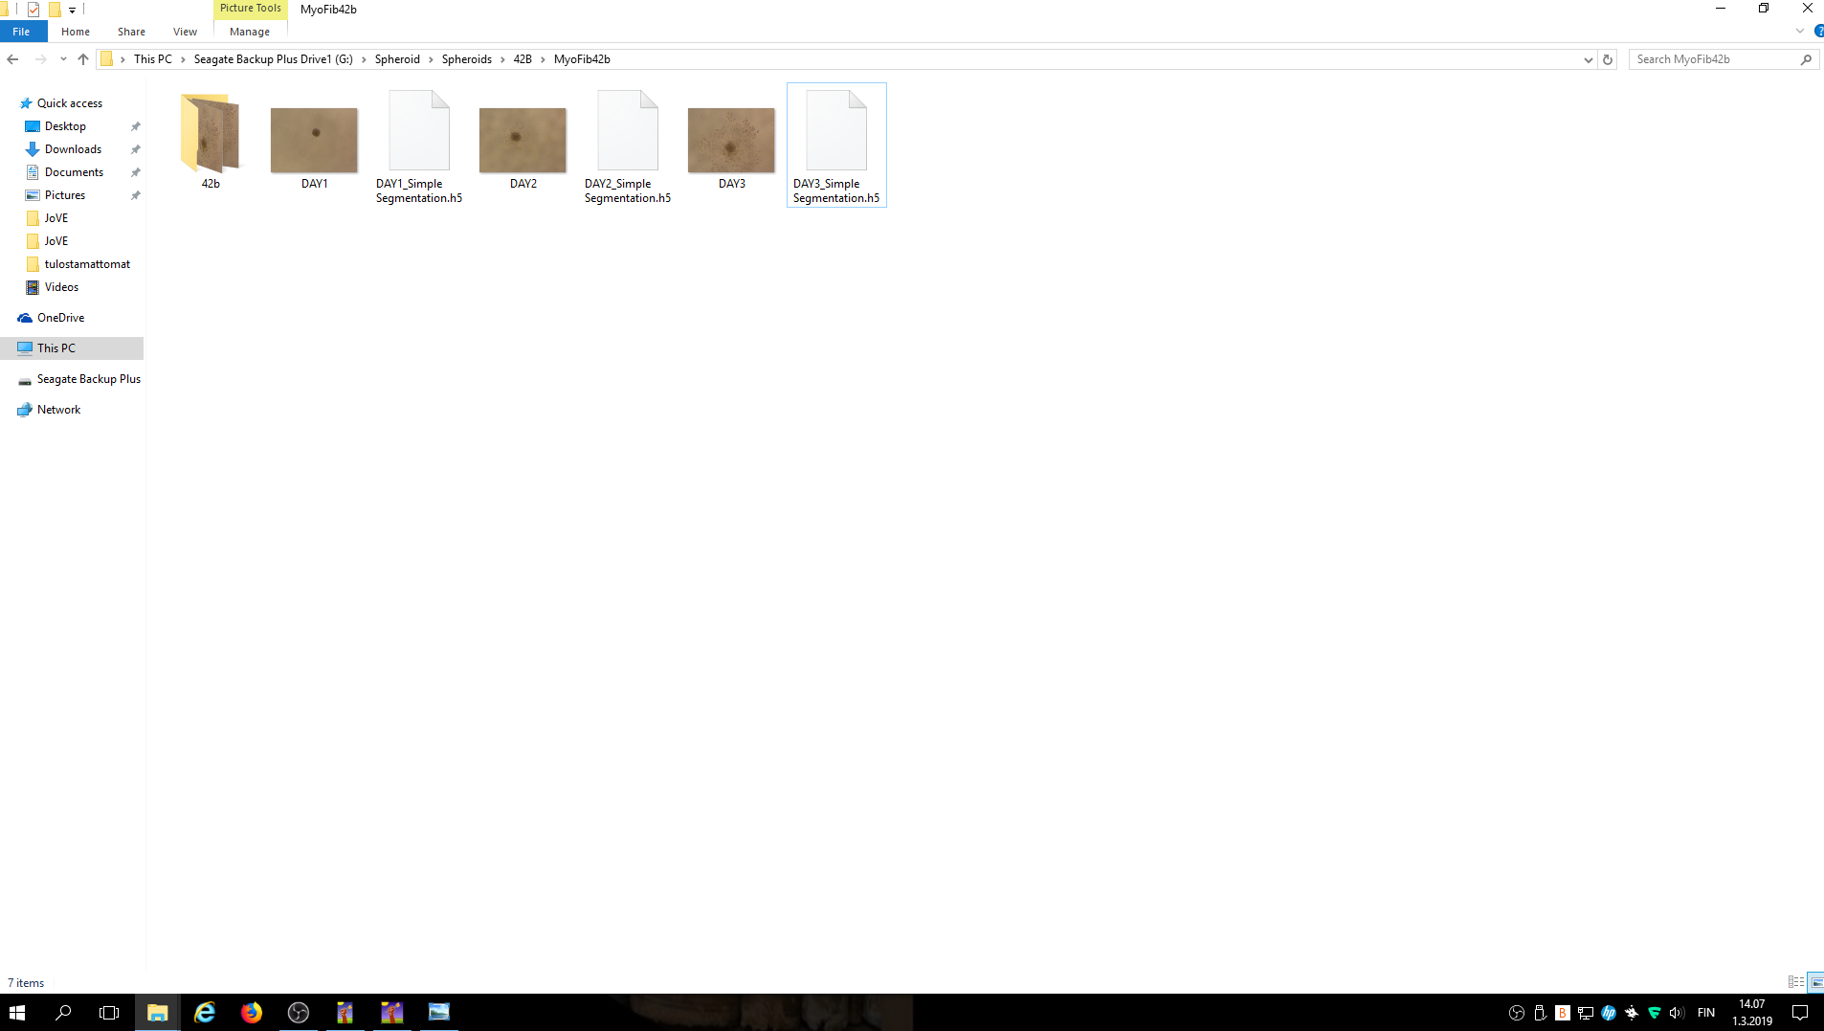This screenshot has height=1031, width=1824.
Task: Navigate to Spheroids breadcrumb folder
Action: pos(467,59)
